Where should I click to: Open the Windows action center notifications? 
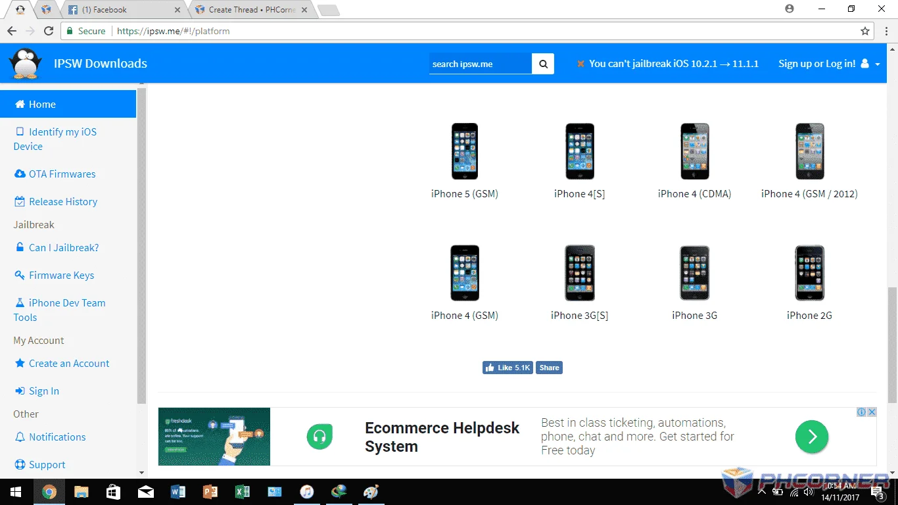point(877,492)
